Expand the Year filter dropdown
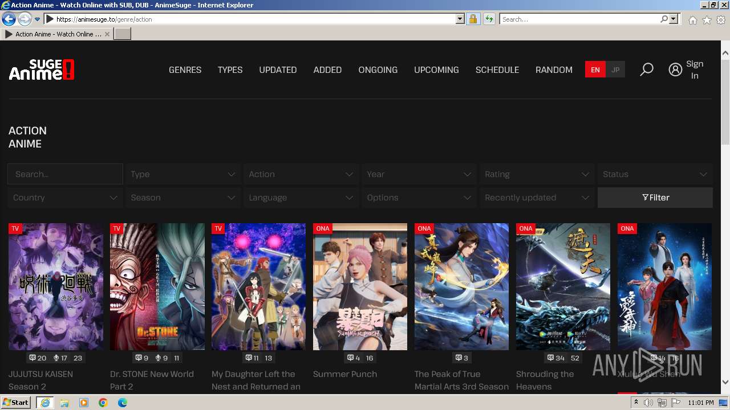730x410 pixels. pos(419,174)
